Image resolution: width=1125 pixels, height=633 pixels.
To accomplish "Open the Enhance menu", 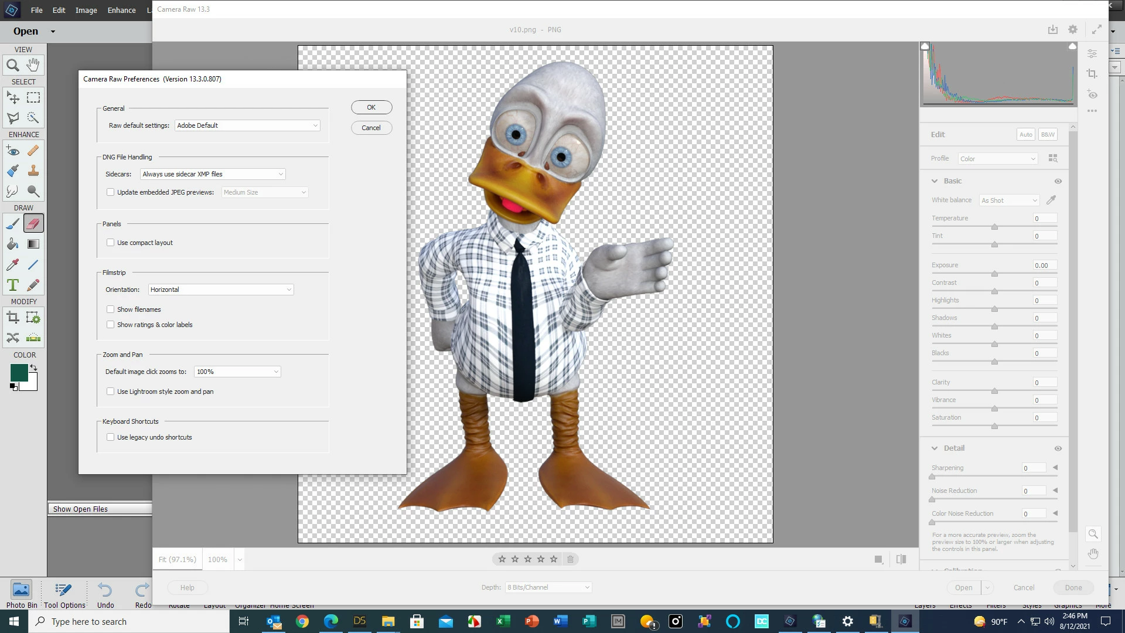I will 121,10.
